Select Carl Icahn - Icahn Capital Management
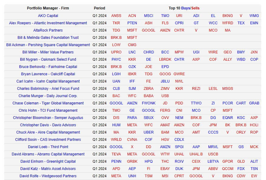 pos(48,81)
